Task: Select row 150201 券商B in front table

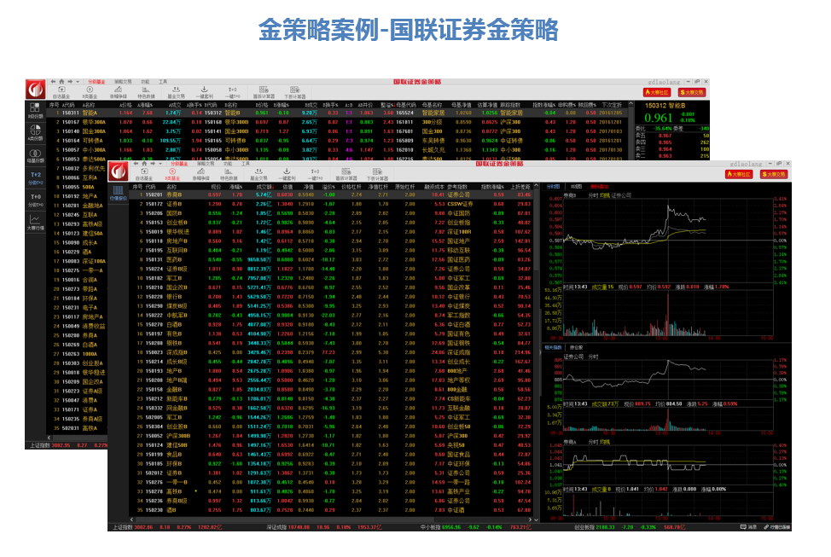Action: point(331,194)
